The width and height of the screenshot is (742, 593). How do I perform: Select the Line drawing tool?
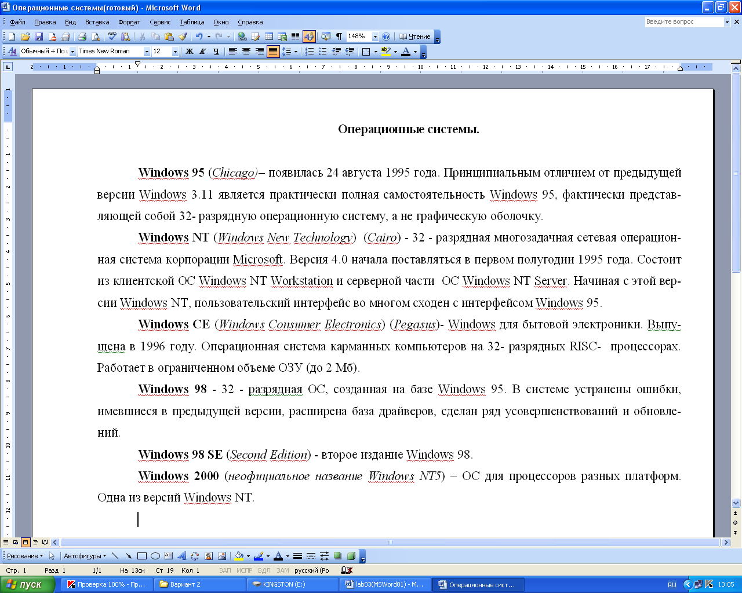click(115, 556)
